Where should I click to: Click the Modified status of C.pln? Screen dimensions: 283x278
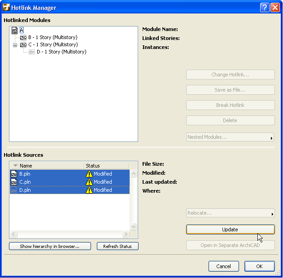tap(103, 182)
